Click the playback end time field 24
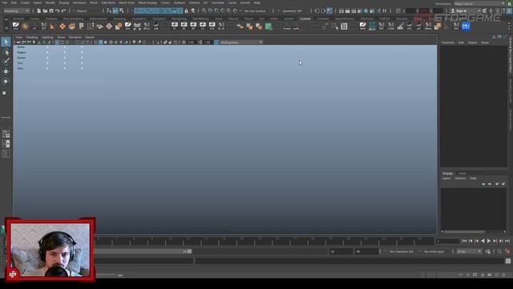The width and height of the screenshot is (513, 289). click(x=341, y=251)
